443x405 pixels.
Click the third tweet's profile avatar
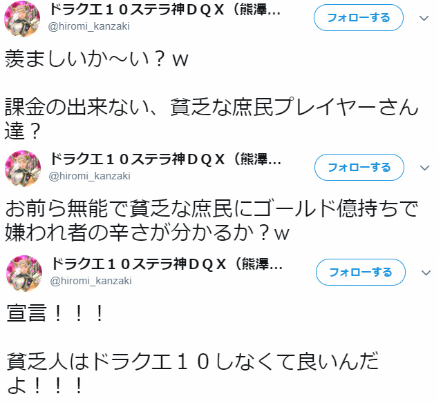[x=24, y=273]
